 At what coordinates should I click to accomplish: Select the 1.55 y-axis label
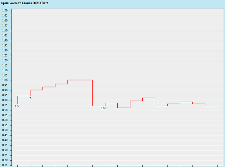tap(5, 26)
